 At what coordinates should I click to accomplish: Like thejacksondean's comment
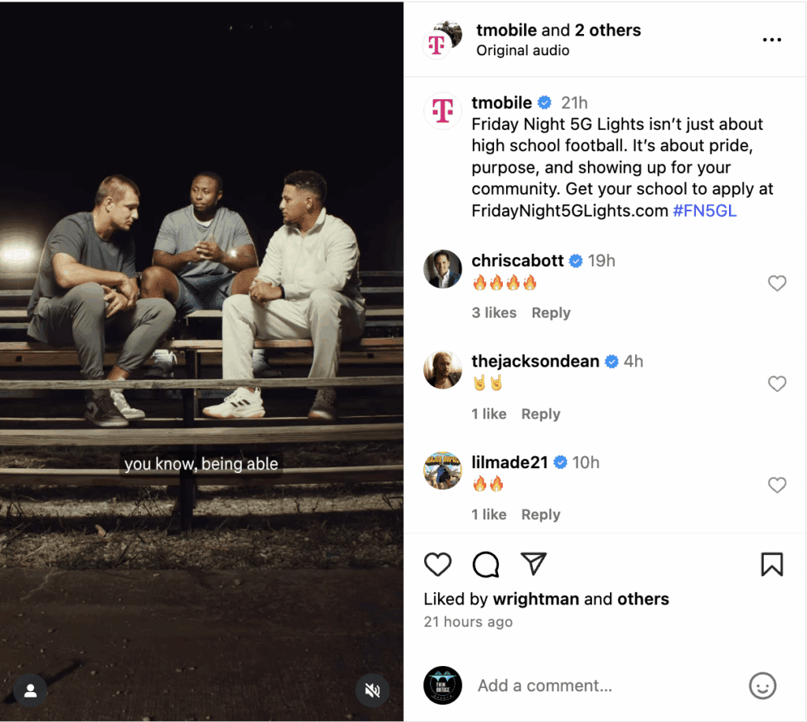click(777, 384)
